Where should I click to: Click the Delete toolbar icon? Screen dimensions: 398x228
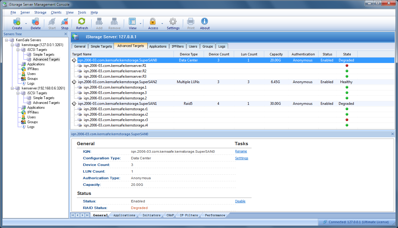click(x=36, y=22)
